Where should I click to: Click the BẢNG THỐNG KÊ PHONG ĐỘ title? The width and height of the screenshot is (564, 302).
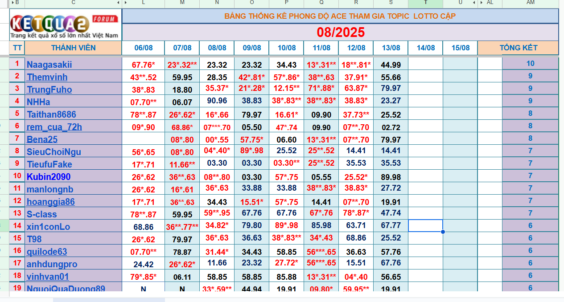tap(340, 16)
